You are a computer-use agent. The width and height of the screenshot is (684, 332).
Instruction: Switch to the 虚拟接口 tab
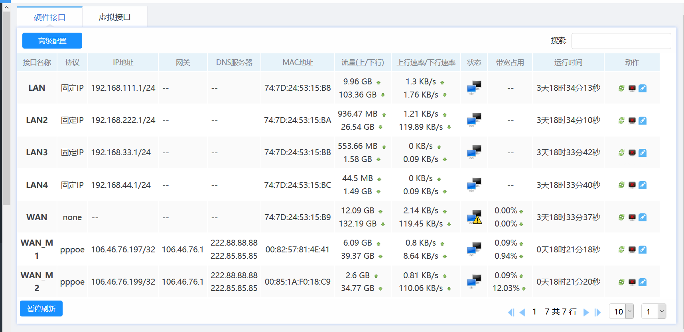click(x=115, y=17)
